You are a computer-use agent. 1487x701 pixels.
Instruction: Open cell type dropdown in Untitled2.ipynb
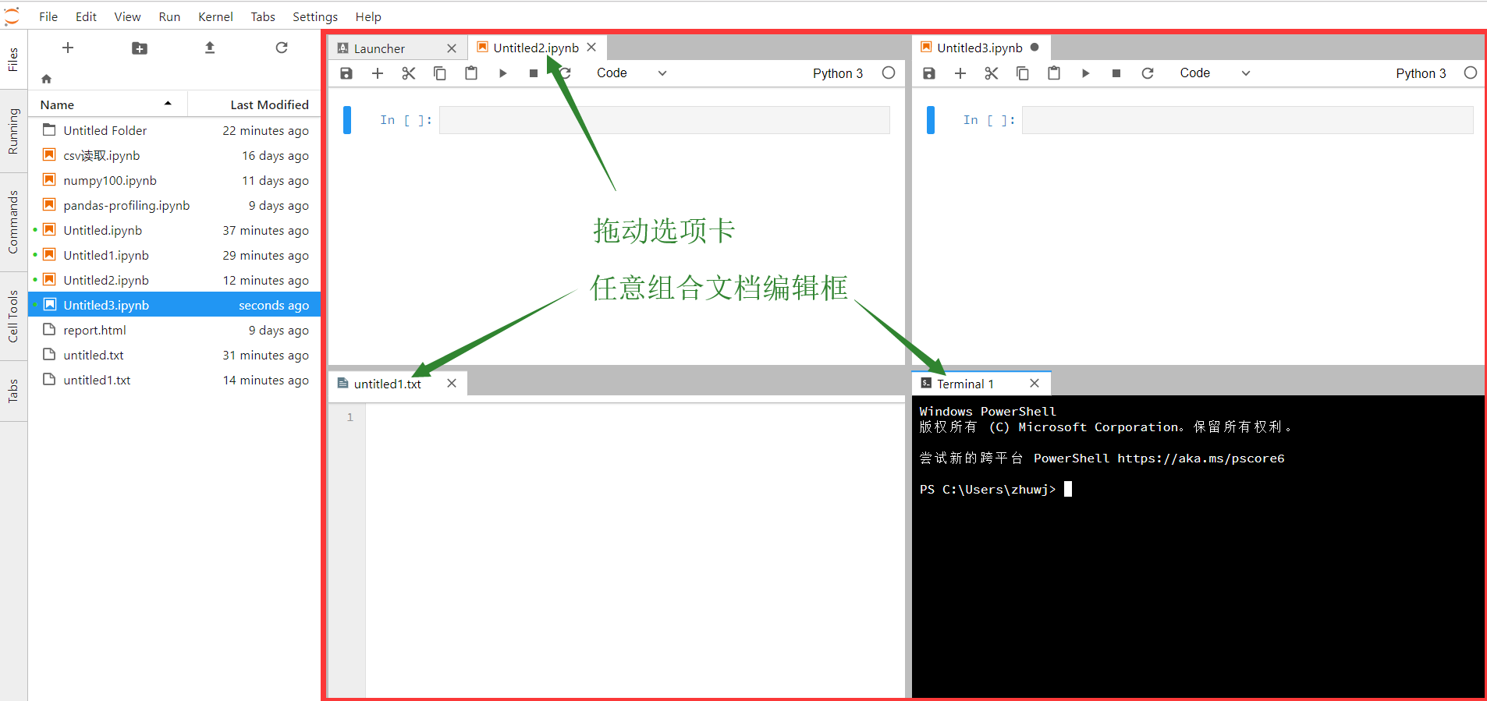click(631, 73)
